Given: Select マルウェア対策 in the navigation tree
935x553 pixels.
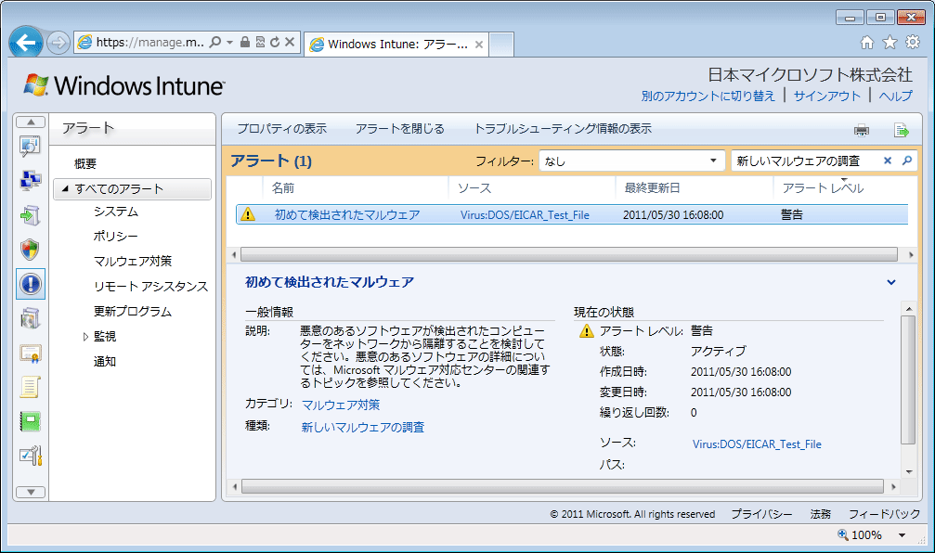Looking at the screenshot, I should pos(133,261).
